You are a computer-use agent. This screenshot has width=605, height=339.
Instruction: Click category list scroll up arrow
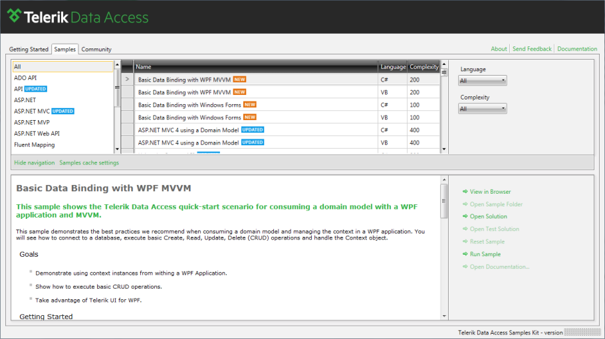(x=117, y=64)
